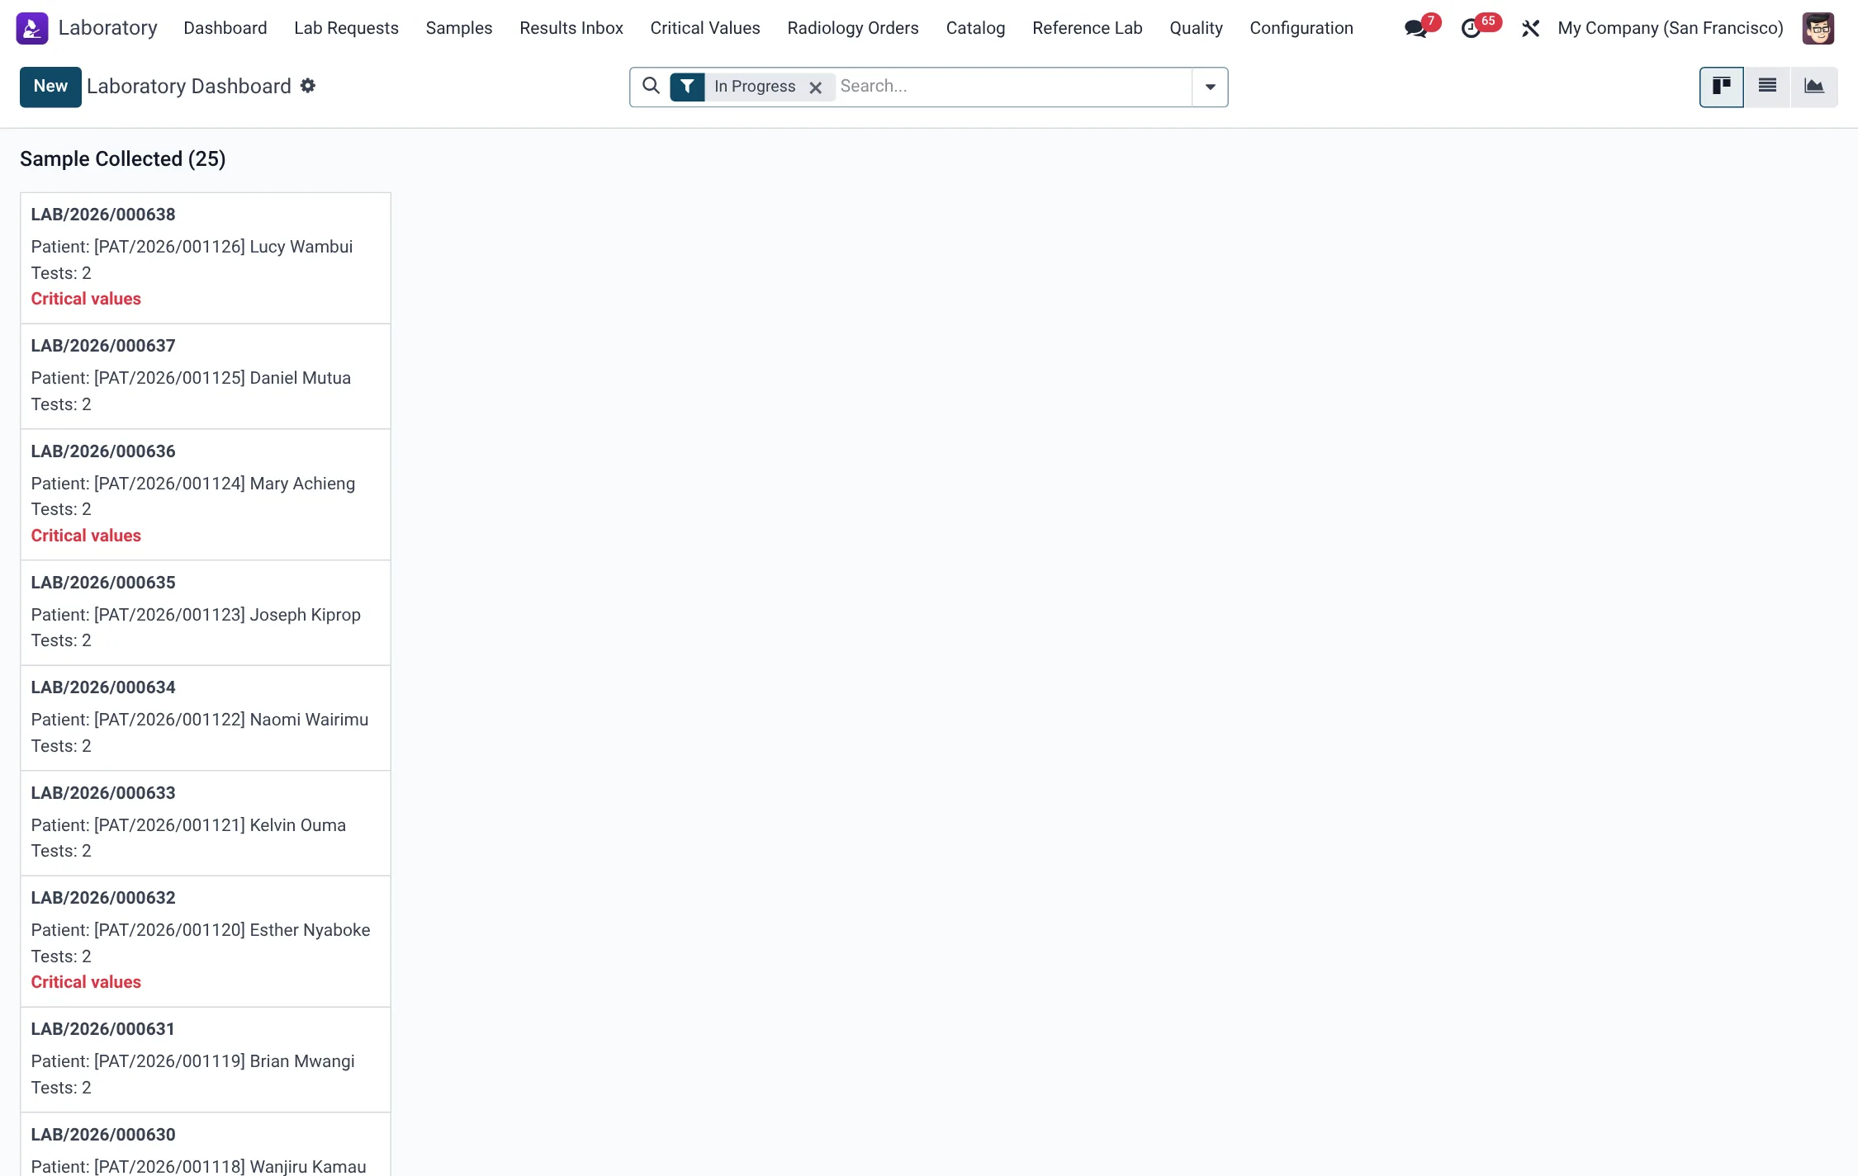Remove the In Progress filter
1858x1176 pixels.
[x=815, y=87]
